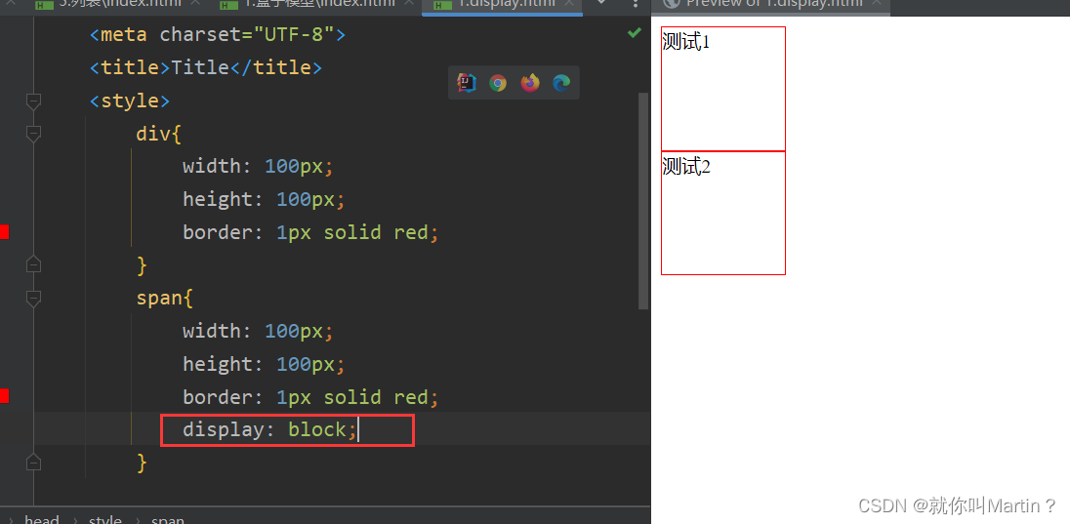Click the 测试1 box in preview
Image resolution: width=1070 pixels, height=524 pixels.
coord(723,89)
